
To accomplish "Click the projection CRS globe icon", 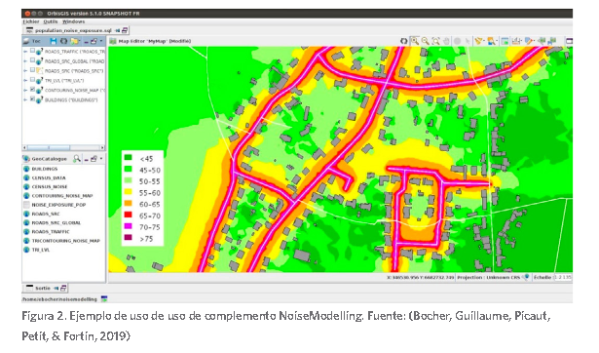I will click(x=526, y=277).
